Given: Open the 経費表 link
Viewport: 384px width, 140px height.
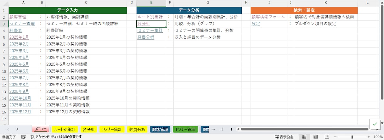Looking at the screenshot, I should [16, 31].
